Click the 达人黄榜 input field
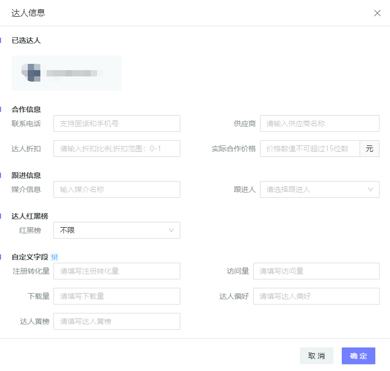The width and height of the screenshot is (390, 371). click(117, 321)
